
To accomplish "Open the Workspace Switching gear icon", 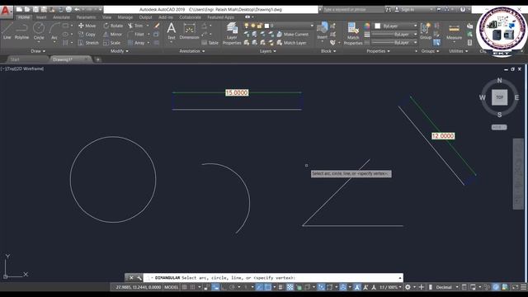I will 408,287.
